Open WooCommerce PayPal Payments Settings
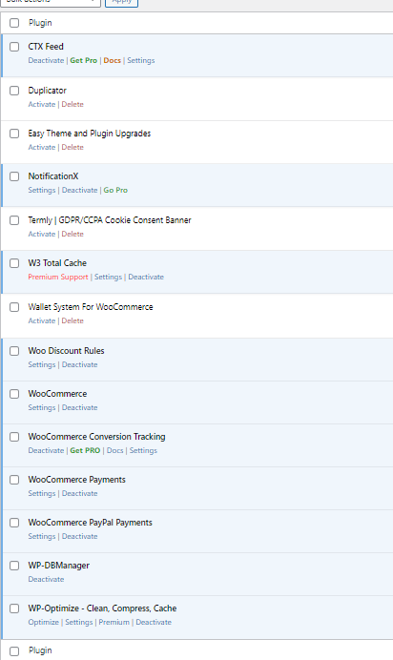The image size is (393, 660). click(42, 536)
